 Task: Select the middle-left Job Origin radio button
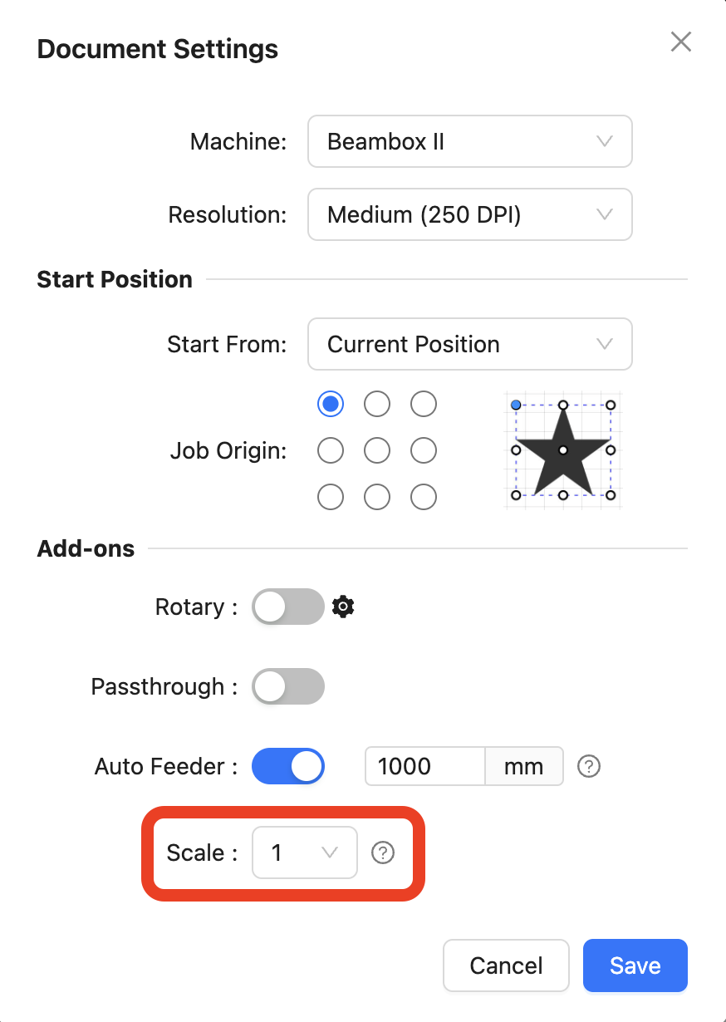[x=331, y=450]
